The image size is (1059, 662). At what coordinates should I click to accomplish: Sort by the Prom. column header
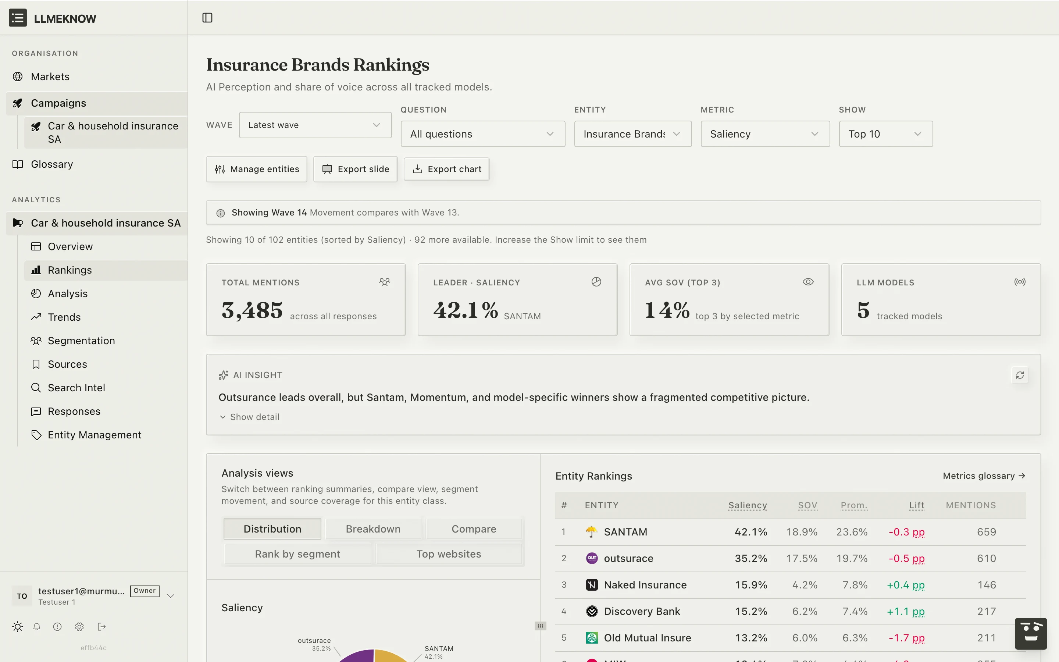tap(854, 505)
